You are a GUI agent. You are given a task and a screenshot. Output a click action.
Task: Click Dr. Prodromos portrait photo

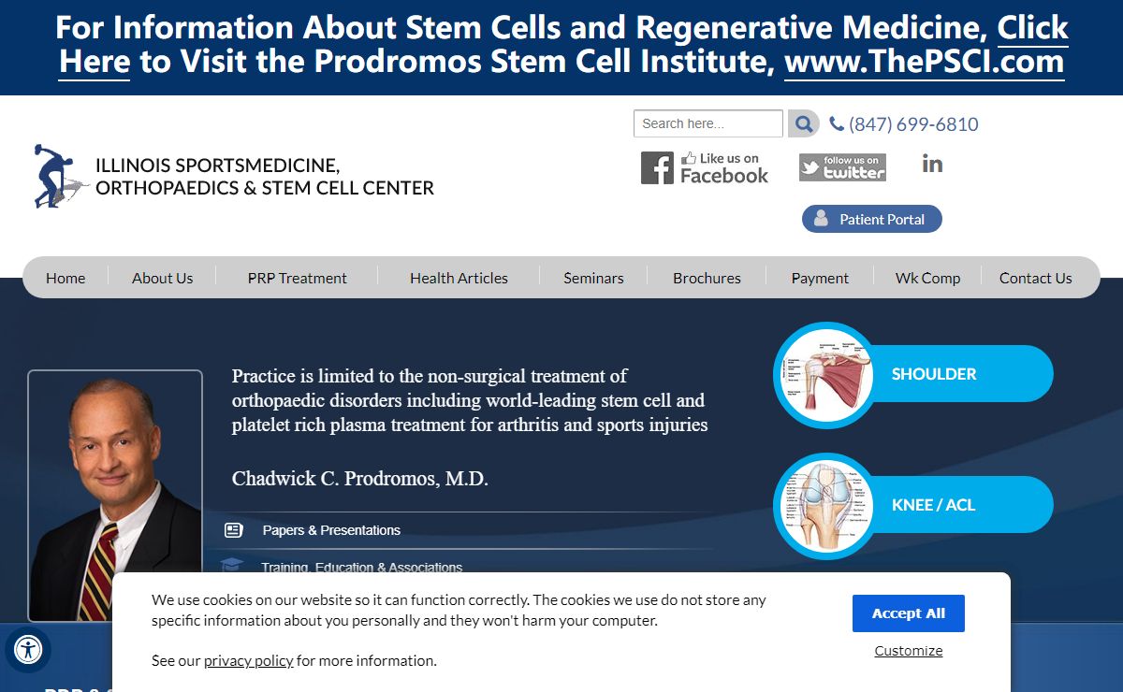(115, 496)
